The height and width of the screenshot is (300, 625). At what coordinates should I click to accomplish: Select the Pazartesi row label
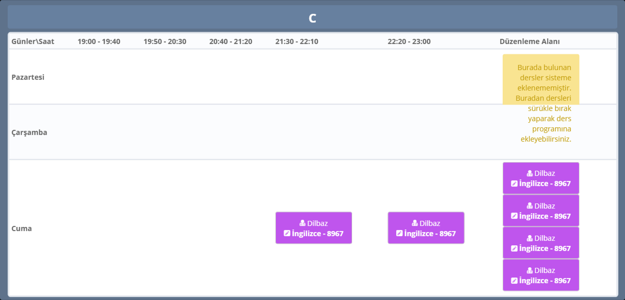pyautogui.click(x=28, y=77)
